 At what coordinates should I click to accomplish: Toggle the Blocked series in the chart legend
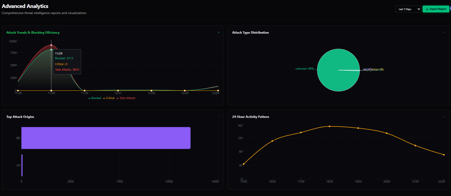coord(95,98)
